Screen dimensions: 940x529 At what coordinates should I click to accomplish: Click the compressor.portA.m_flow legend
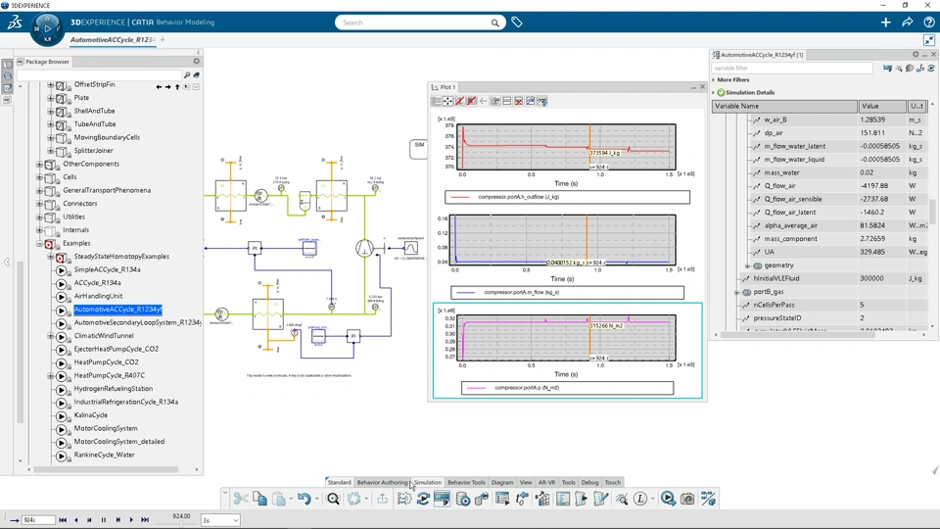tap(567, 293)
